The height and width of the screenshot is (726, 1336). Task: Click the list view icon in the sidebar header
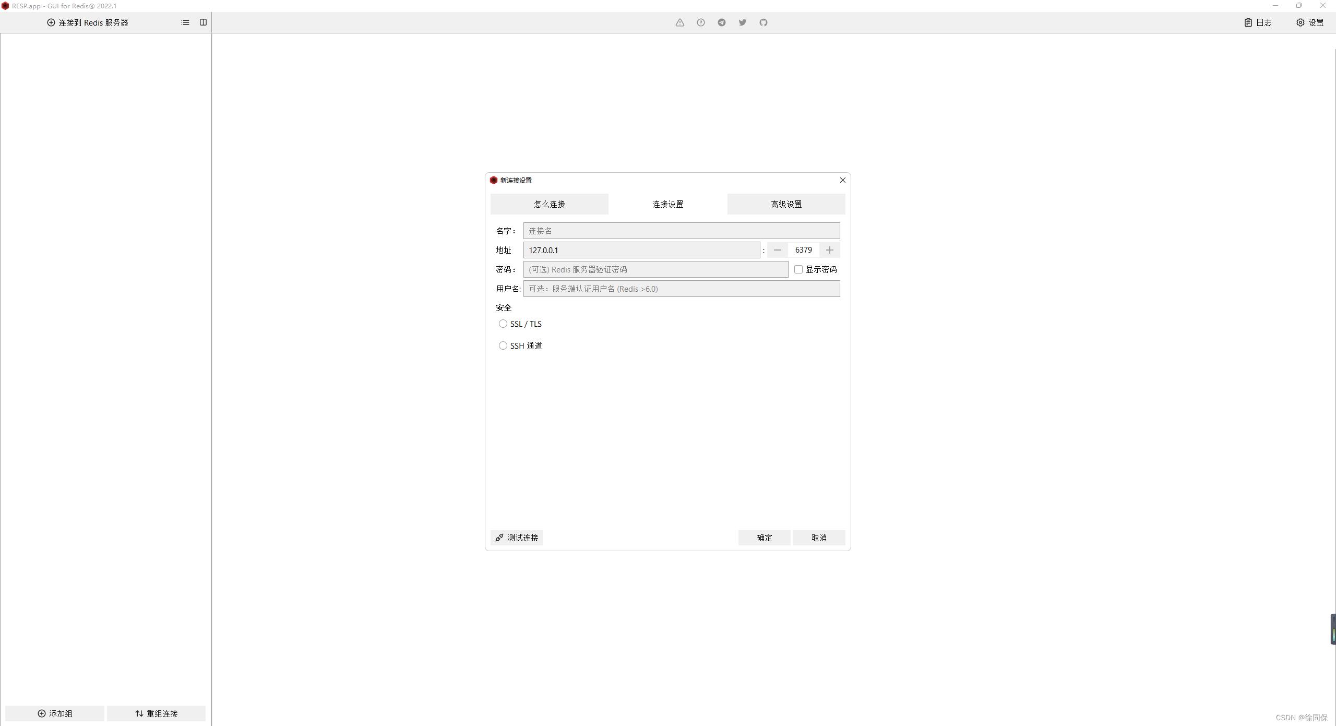pyautogui.click(x=185, y=22)
